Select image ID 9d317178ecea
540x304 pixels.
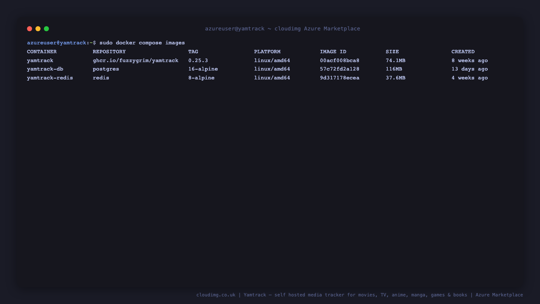click(340, 78)
